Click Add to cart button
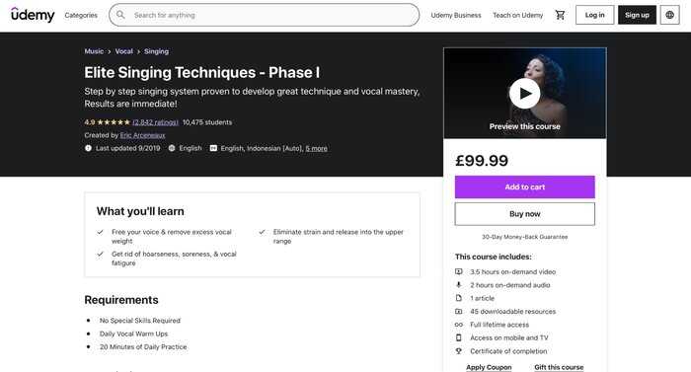This screenshot has height=372, width=691. 524,186
